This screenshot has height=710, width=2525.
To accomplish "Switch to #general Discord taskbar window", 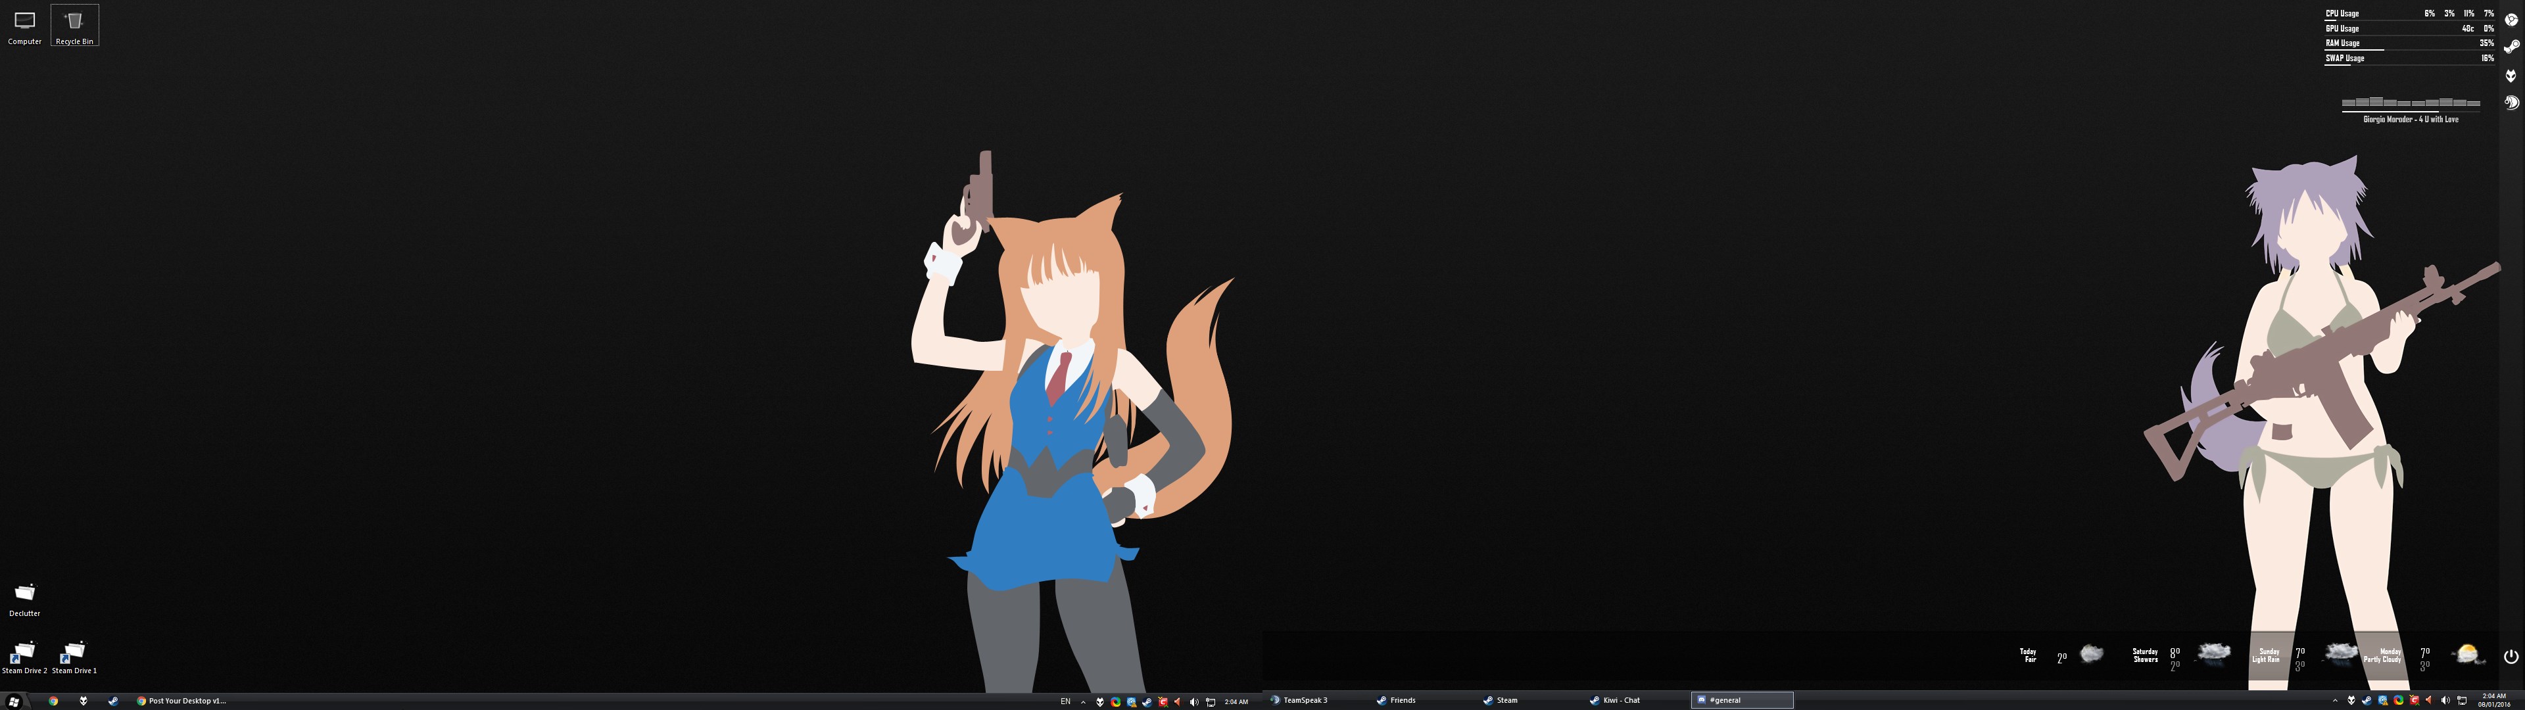I will [1742, 700].
